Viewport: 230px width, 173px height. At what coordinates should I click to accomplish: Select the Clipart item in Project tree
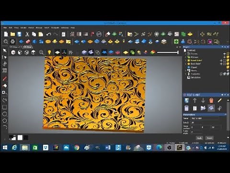[194, 67]
